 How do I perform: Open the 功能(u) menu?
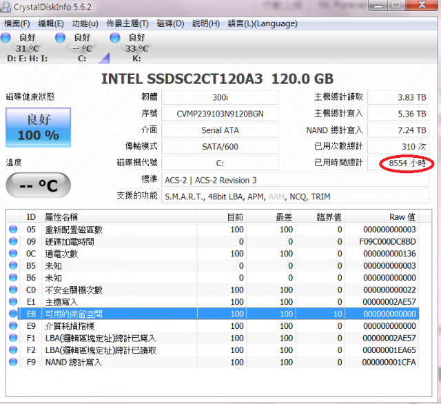85,23
